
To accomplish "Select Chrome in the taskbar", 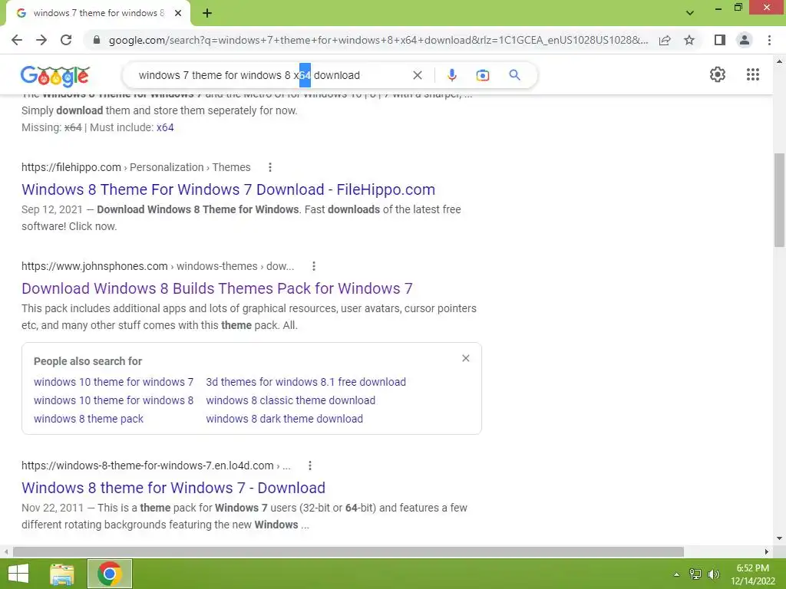I will point(109,574).
